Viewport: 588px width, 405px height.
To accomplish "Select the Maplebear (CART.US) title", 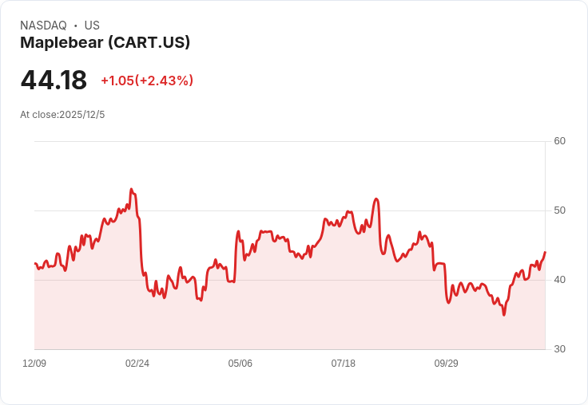I will pyautogui.click(x=105, y=43).
